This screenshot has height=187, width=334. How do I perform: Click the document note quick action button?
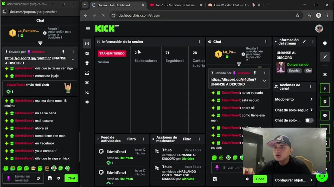[x=325, y=102]
